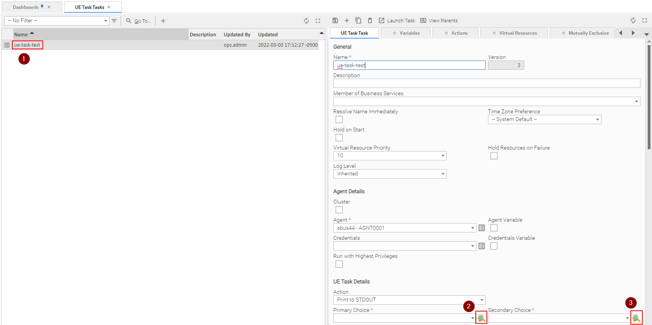
Task: Toggle Hold Resources on Failure checkbox
Action: [494, 156]
